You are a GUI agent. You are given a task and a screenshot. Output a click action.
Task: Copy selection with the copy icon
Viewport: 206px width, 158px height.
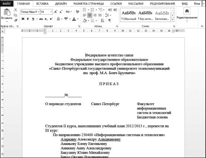(x=16, y=15)
